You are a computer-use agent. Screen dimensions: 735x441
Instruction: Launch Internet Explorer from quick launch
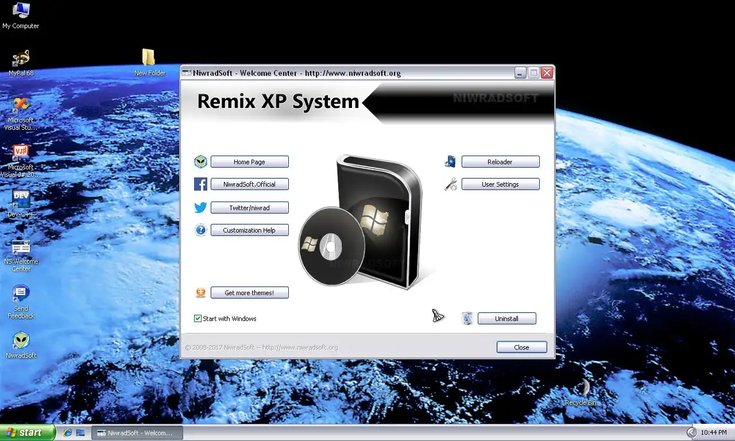point(68,432)
